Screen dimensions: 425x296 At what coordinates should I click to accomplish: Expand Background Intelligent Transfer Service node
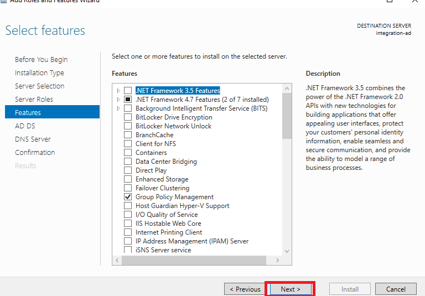point(118,108)
